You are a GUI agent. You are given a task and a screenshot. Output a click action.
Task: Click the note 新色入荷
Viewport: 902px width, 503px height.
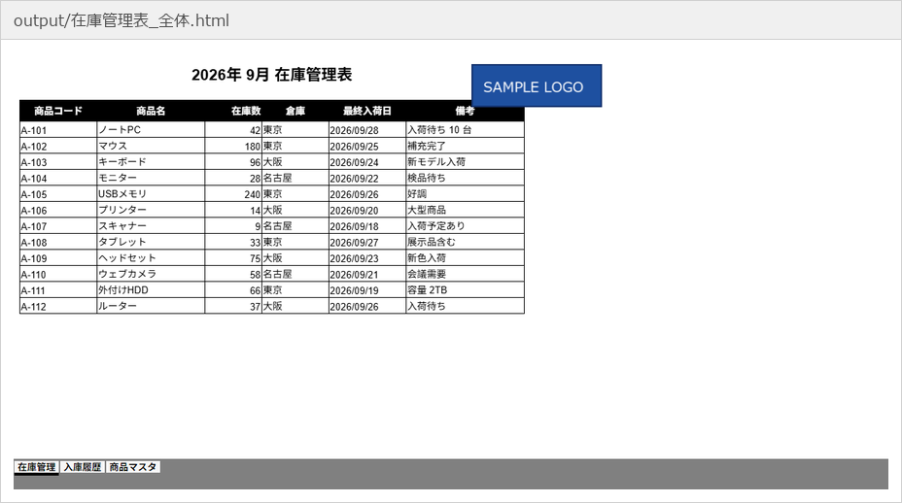465,258
